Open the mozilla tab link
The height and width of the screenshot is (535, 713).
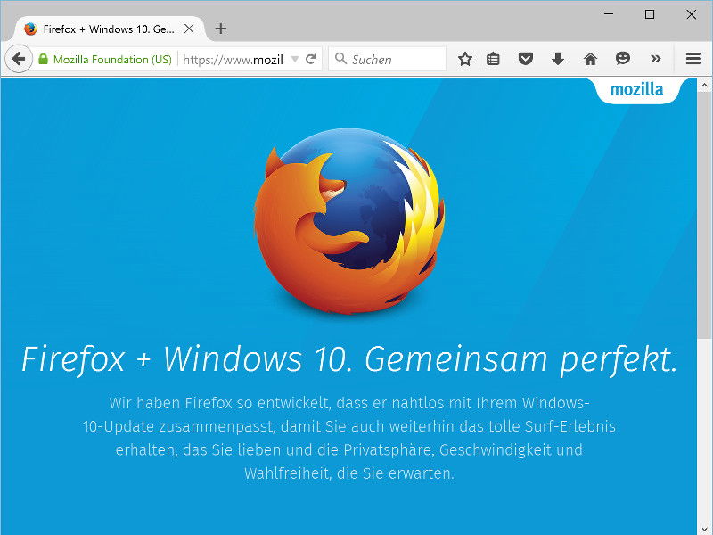(636, 90)
